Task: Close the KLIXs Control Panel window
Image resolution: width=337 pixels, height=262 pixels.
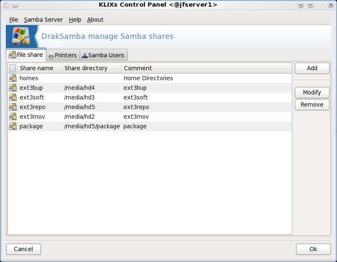Action: (x=331, y=5)
